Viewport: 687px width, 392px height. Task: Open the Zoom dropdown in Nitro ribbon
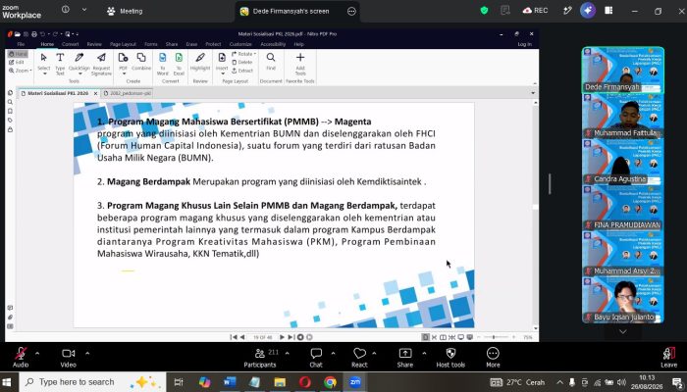point(21,71)
